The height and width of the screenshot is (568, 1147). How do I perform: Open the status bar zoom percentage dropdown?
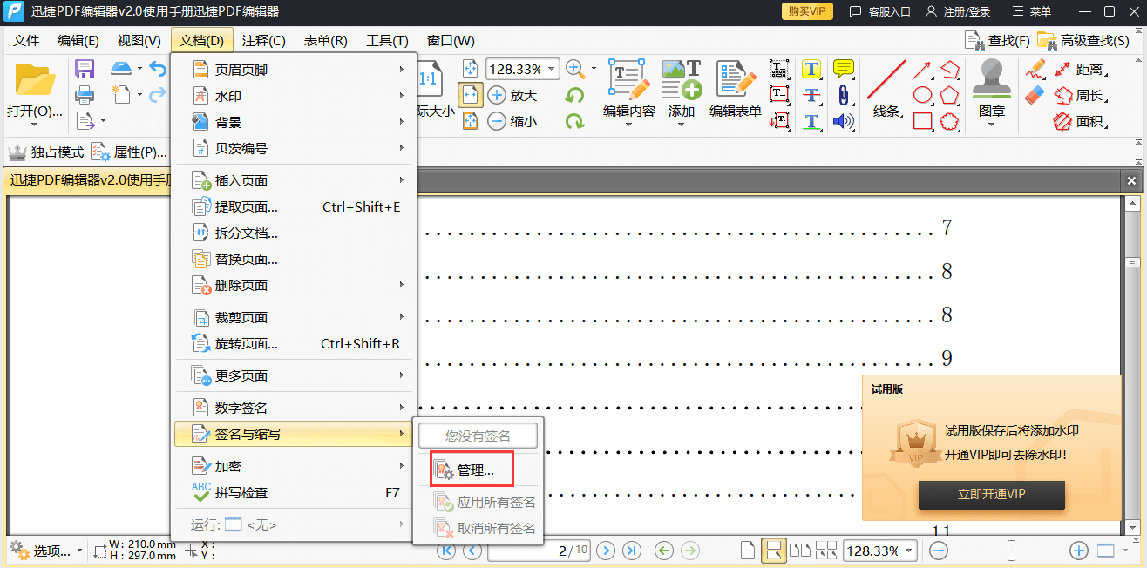909,551
